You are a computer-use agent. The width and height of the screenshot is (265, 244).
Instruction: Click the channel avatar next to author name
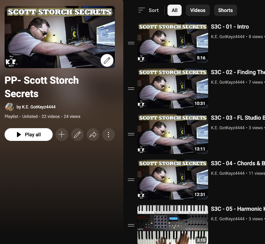10,107
